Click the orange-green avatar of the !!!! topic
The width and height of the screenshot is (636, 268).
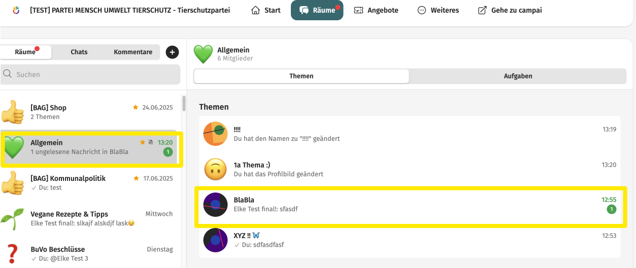tap(215, 134)
